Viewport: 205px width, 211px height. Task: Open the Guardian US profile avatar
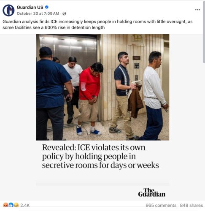8,11
